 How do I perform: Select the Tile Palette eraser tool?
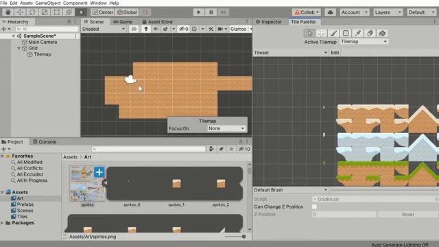pyautogui.click(x=370, y=34)
